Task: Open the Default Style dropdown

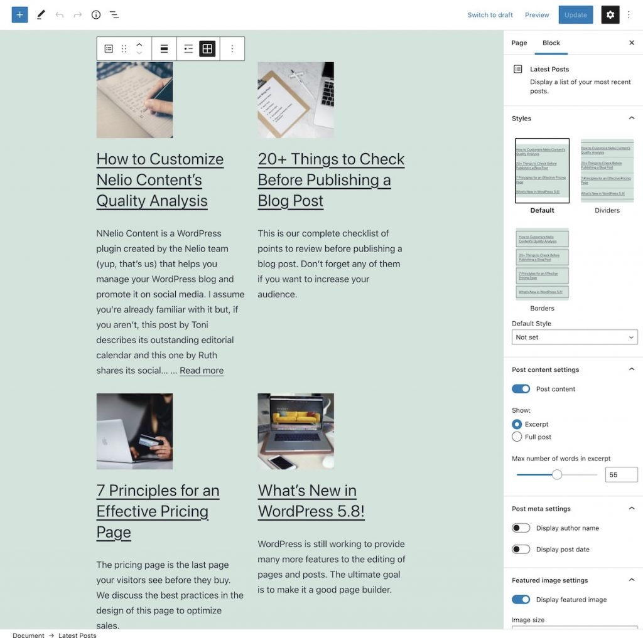Action: (x=575, y=338)
